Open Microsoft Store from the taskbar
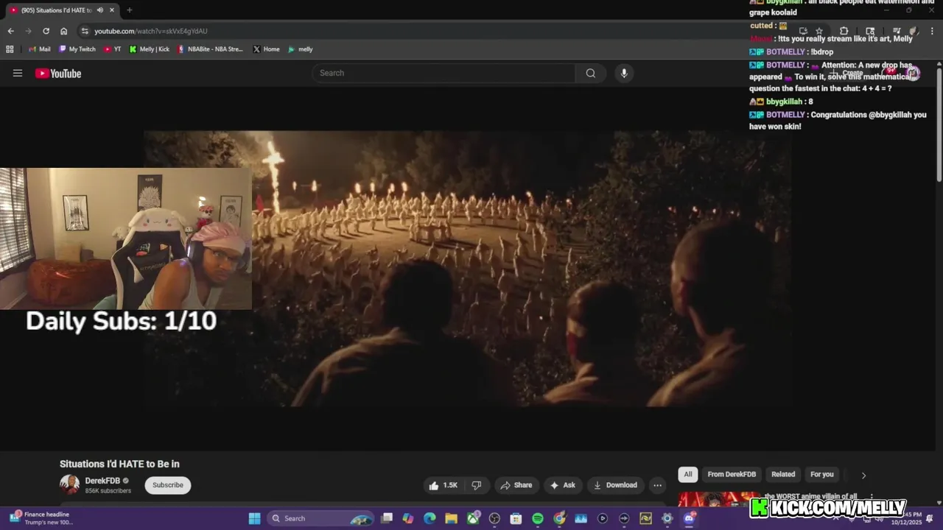This screenshot has width=943, height=530. point(516,518)
